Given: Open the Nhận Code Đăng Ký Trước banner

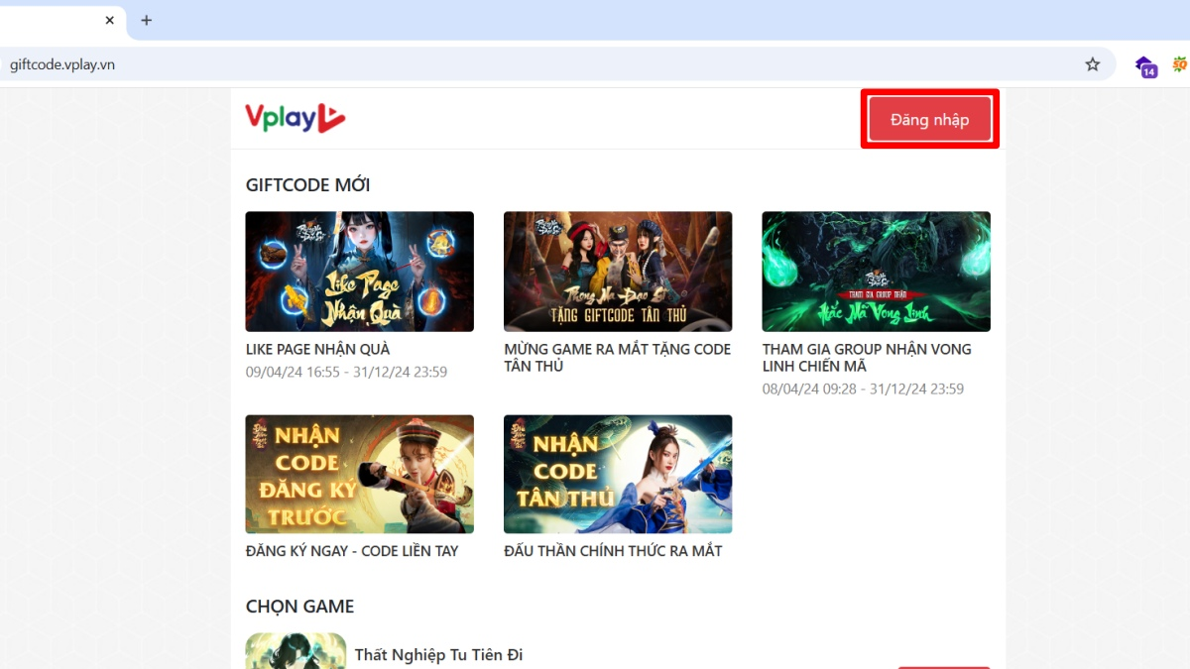Looking at the screenshot, I should click(x=359, y=475).
